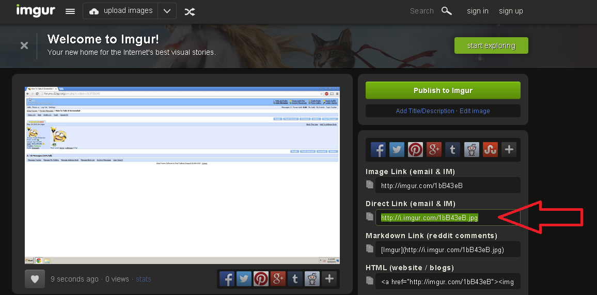The height and width of the screenshot is (295, 597).
Task: Click the Add Title/Description link
Action: (x=425, y=111)
